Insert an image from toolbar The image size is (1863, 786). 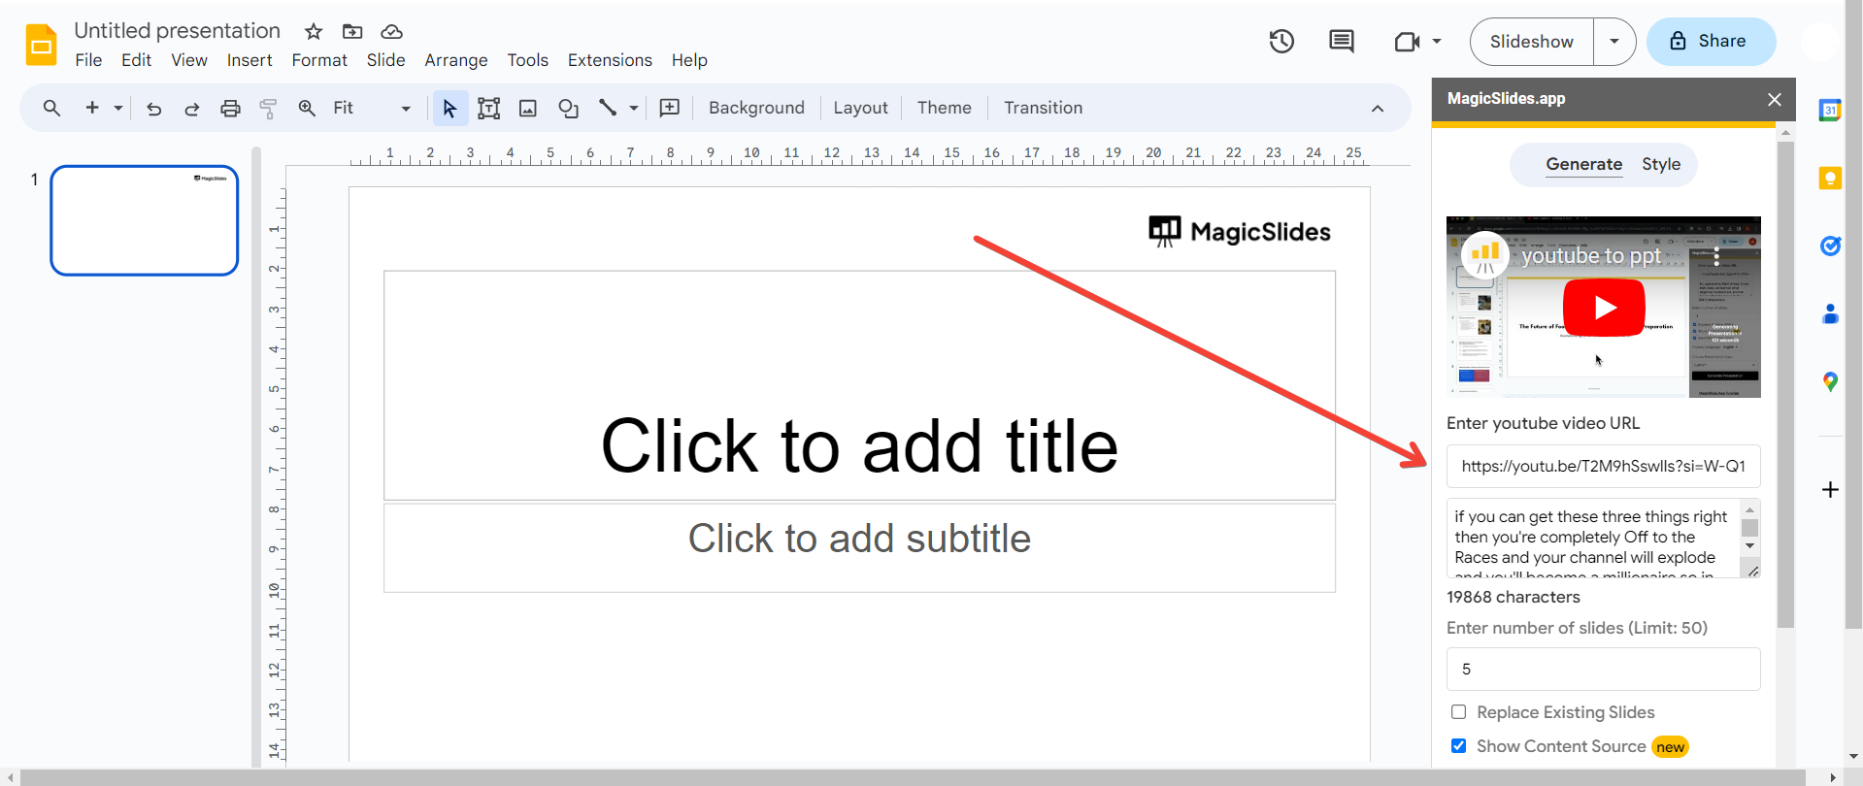tap(528, 108)
